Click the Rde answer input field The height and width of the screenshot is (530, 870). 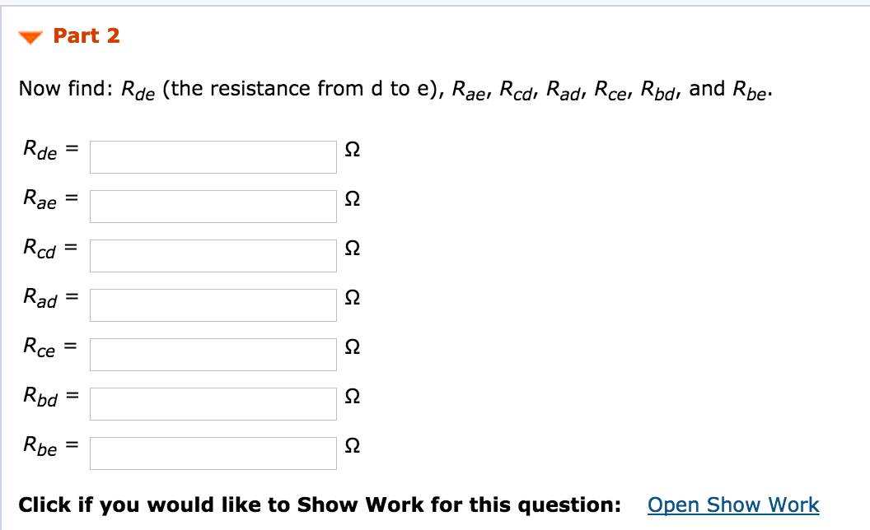tap(213, 156)
